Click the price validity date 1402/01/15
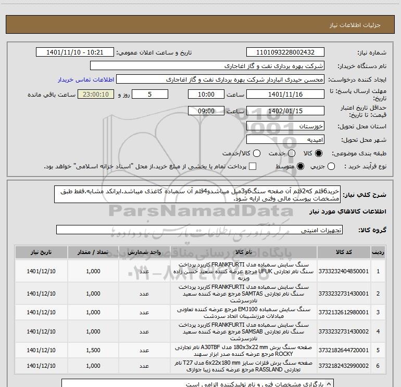The height and width of the screenshot is (387, 401). coord(285,111)
